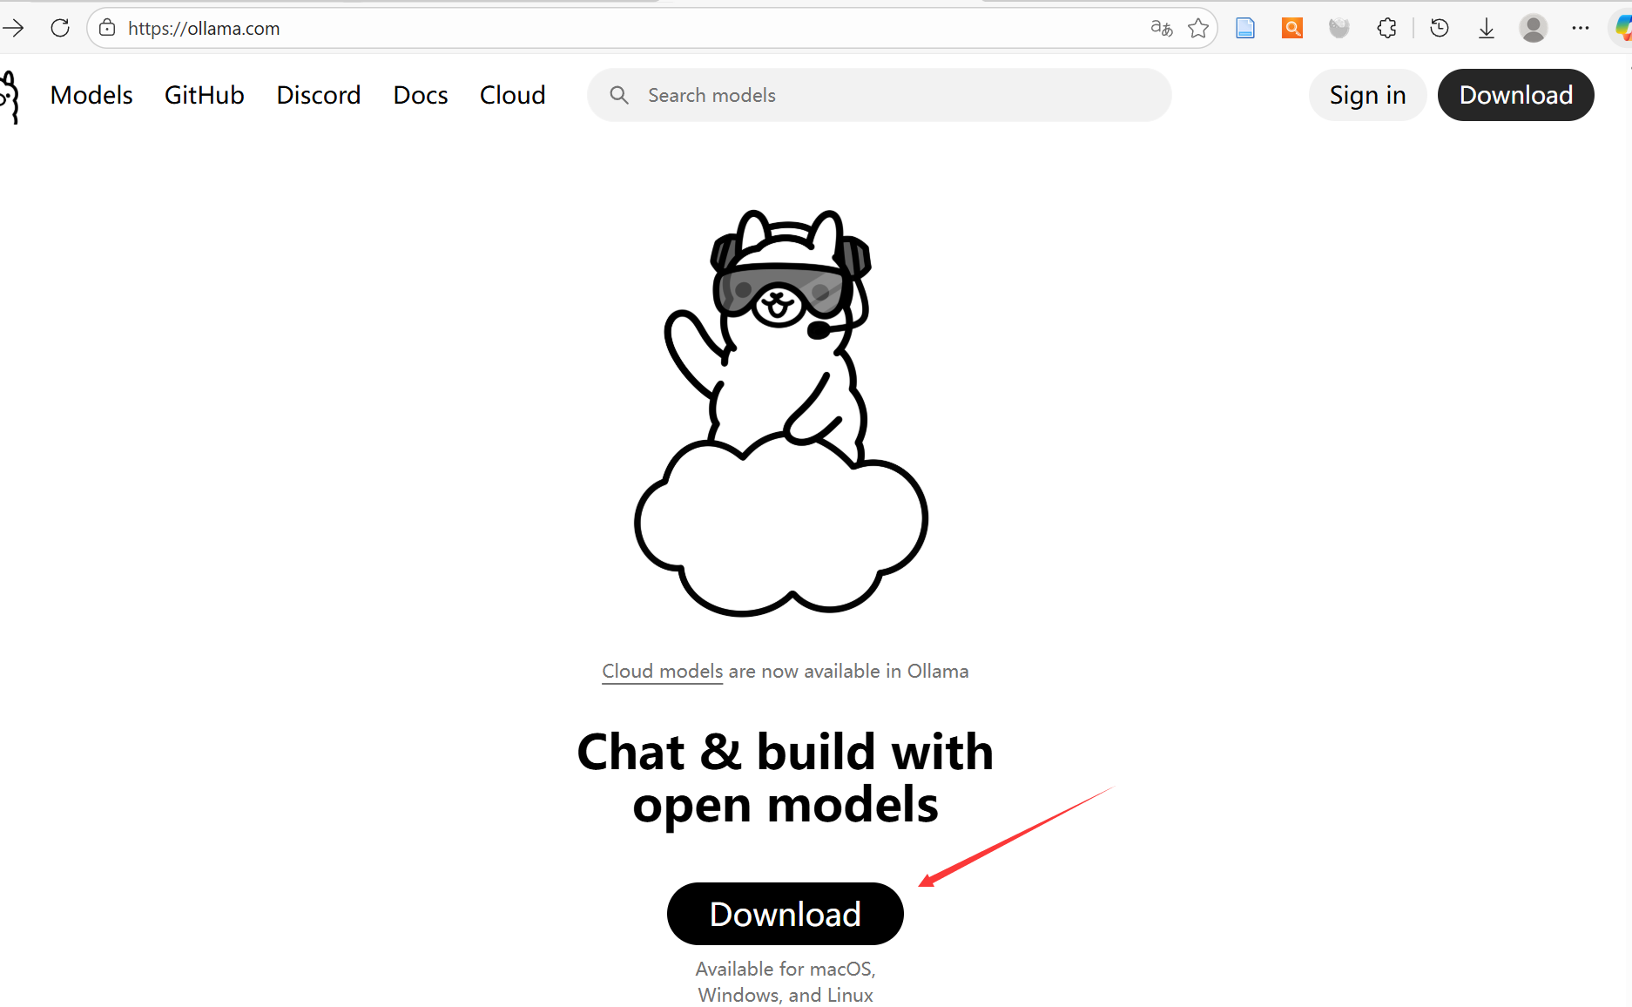
Task: Click the Ollama llama logo
Action: click(10, 97)
